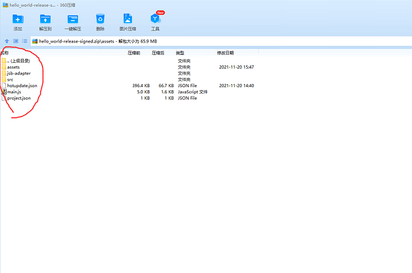Viewport: 412px width, 273px height.
Task: Click the 删除 (Delete) trash icon
Action: pyautogui.click(x=100, y=19)
